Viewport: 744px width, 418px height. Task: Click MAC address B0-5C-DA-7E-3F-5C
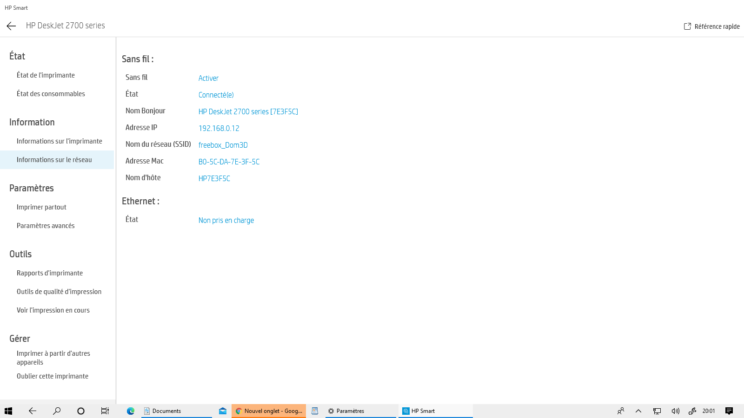coord(229,162)
